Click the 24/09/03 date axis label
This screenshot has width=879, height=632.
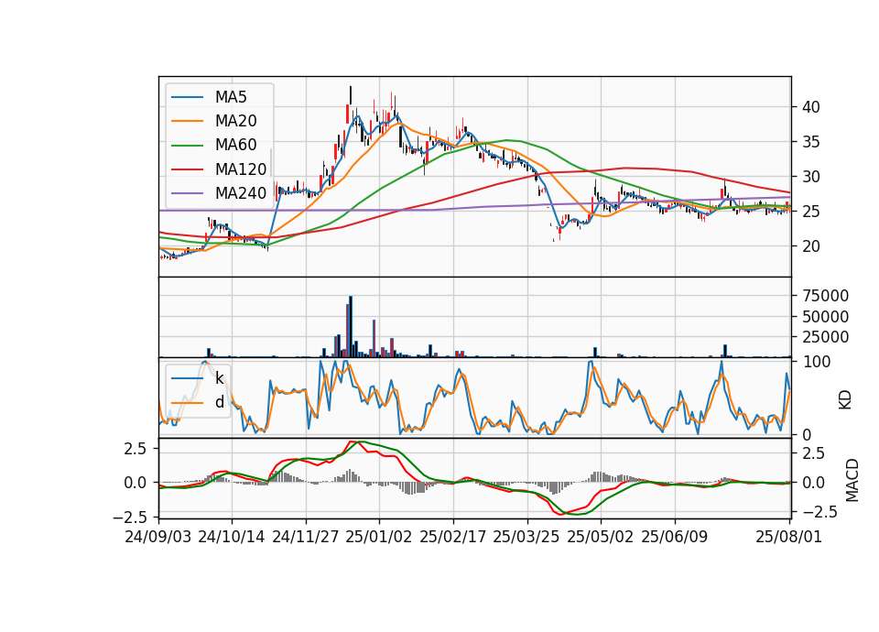(x=158, y=537)
